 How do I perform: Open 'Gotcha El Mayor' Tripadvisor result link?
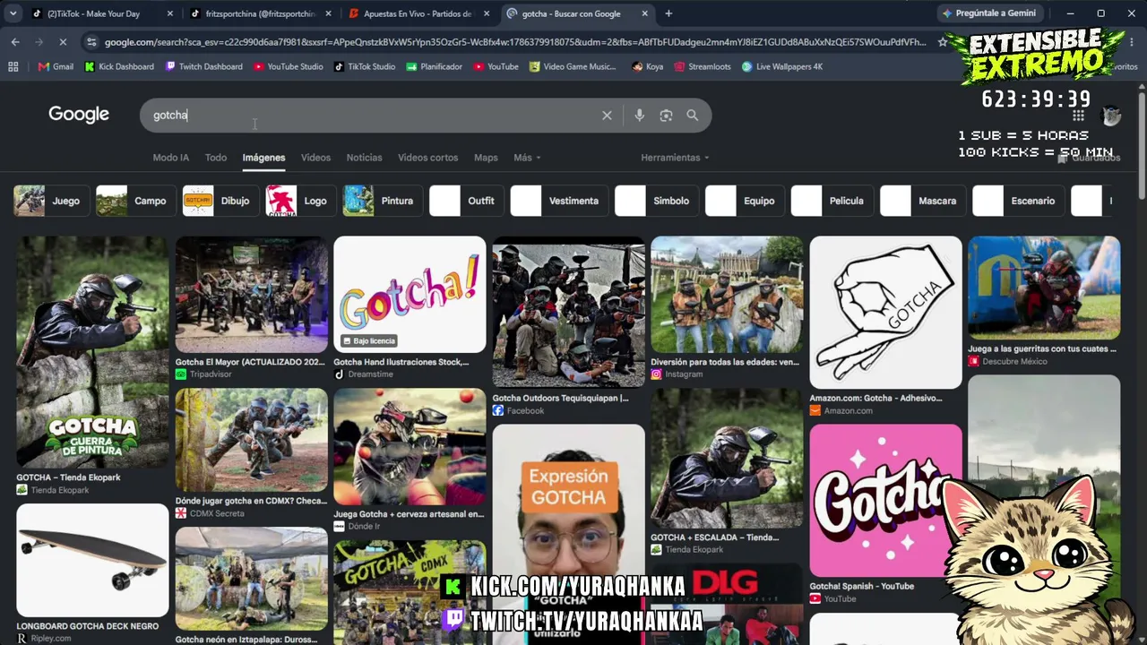[x=251, y=362]
